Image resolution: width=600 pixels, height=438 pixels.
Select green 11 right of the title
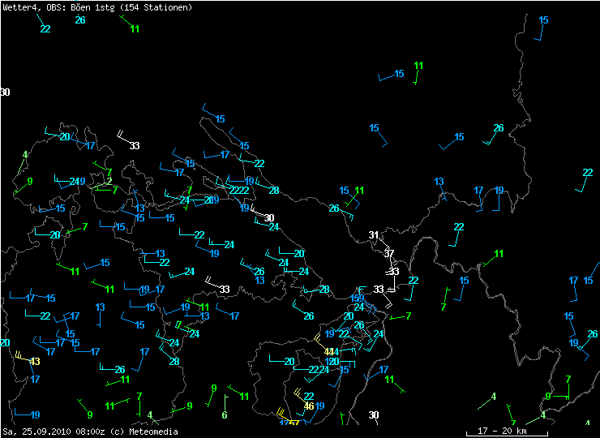pyautogui.click(x=135, y=29)
